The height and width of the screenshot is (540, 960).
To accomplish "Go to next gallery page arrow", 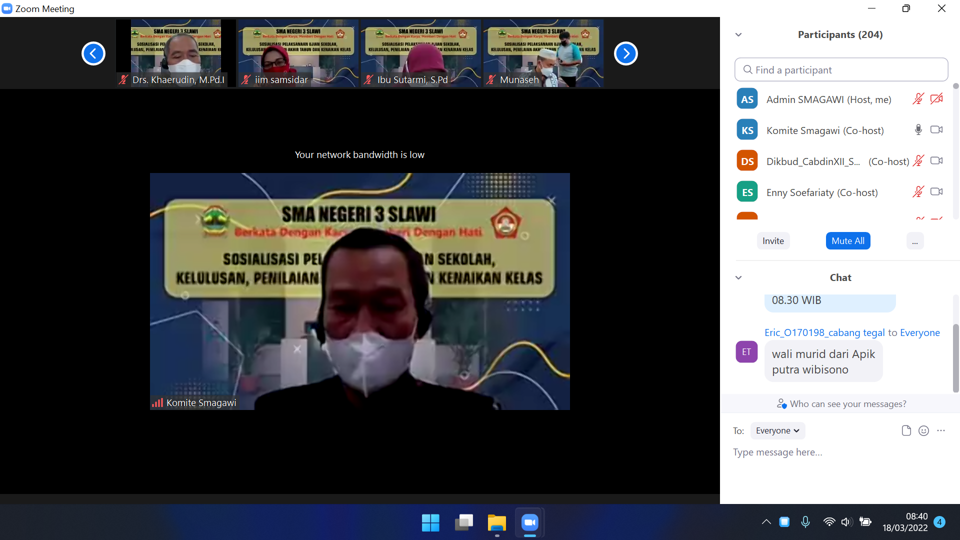I will [625, 53].
